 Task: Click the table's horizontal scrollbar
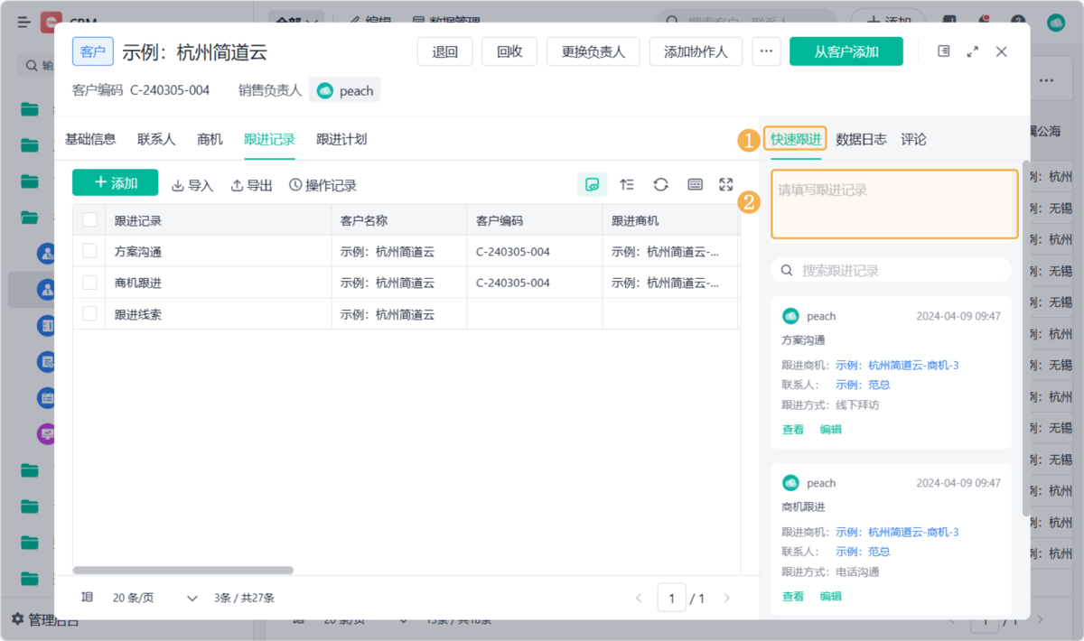pyautogui.click(x=183, y=571)
